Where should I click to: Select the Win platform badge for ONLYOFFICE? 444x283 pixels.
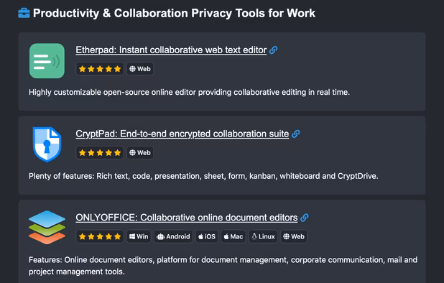pyautogui.click(x=139, y=236)
